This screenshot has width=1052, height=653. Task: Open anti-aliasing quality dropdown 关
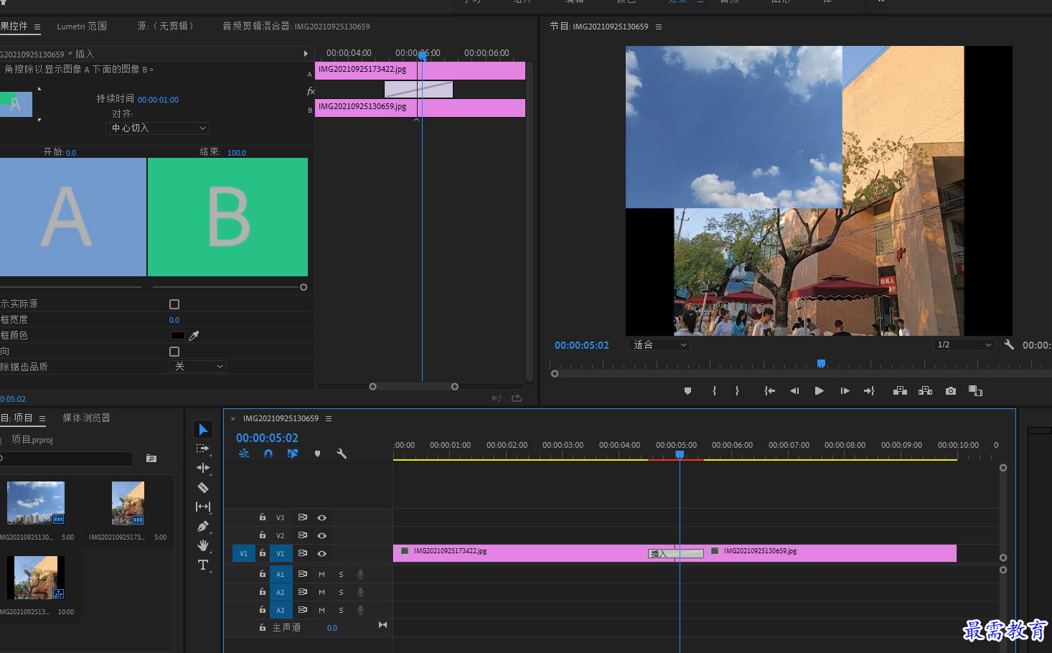198,367
